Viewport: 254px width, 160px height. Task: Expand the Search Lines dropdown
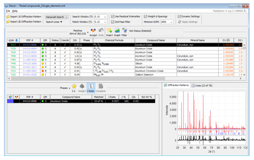click(x=54, y=22)
